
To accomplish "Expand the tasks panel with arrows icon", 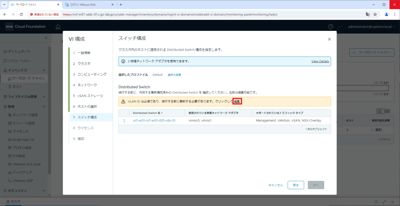I will (384, 202).
